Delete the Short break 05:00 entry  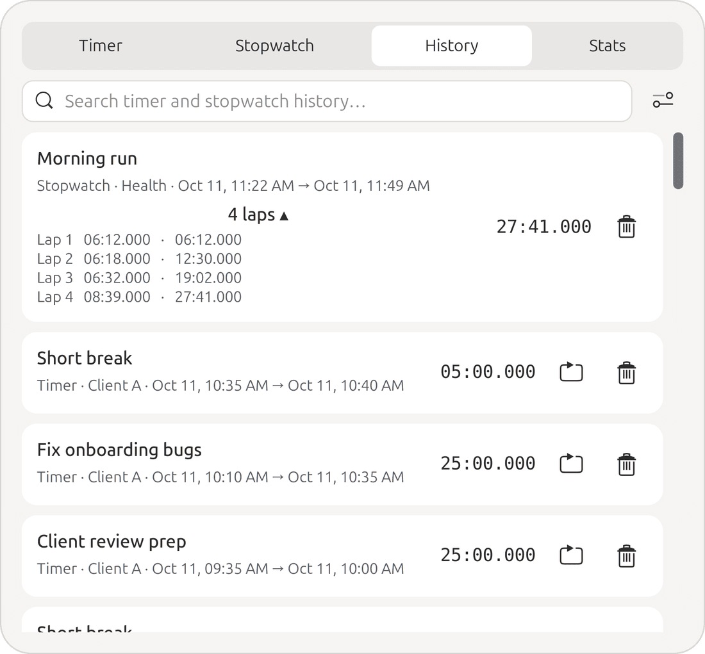click(x=626, y=373)
